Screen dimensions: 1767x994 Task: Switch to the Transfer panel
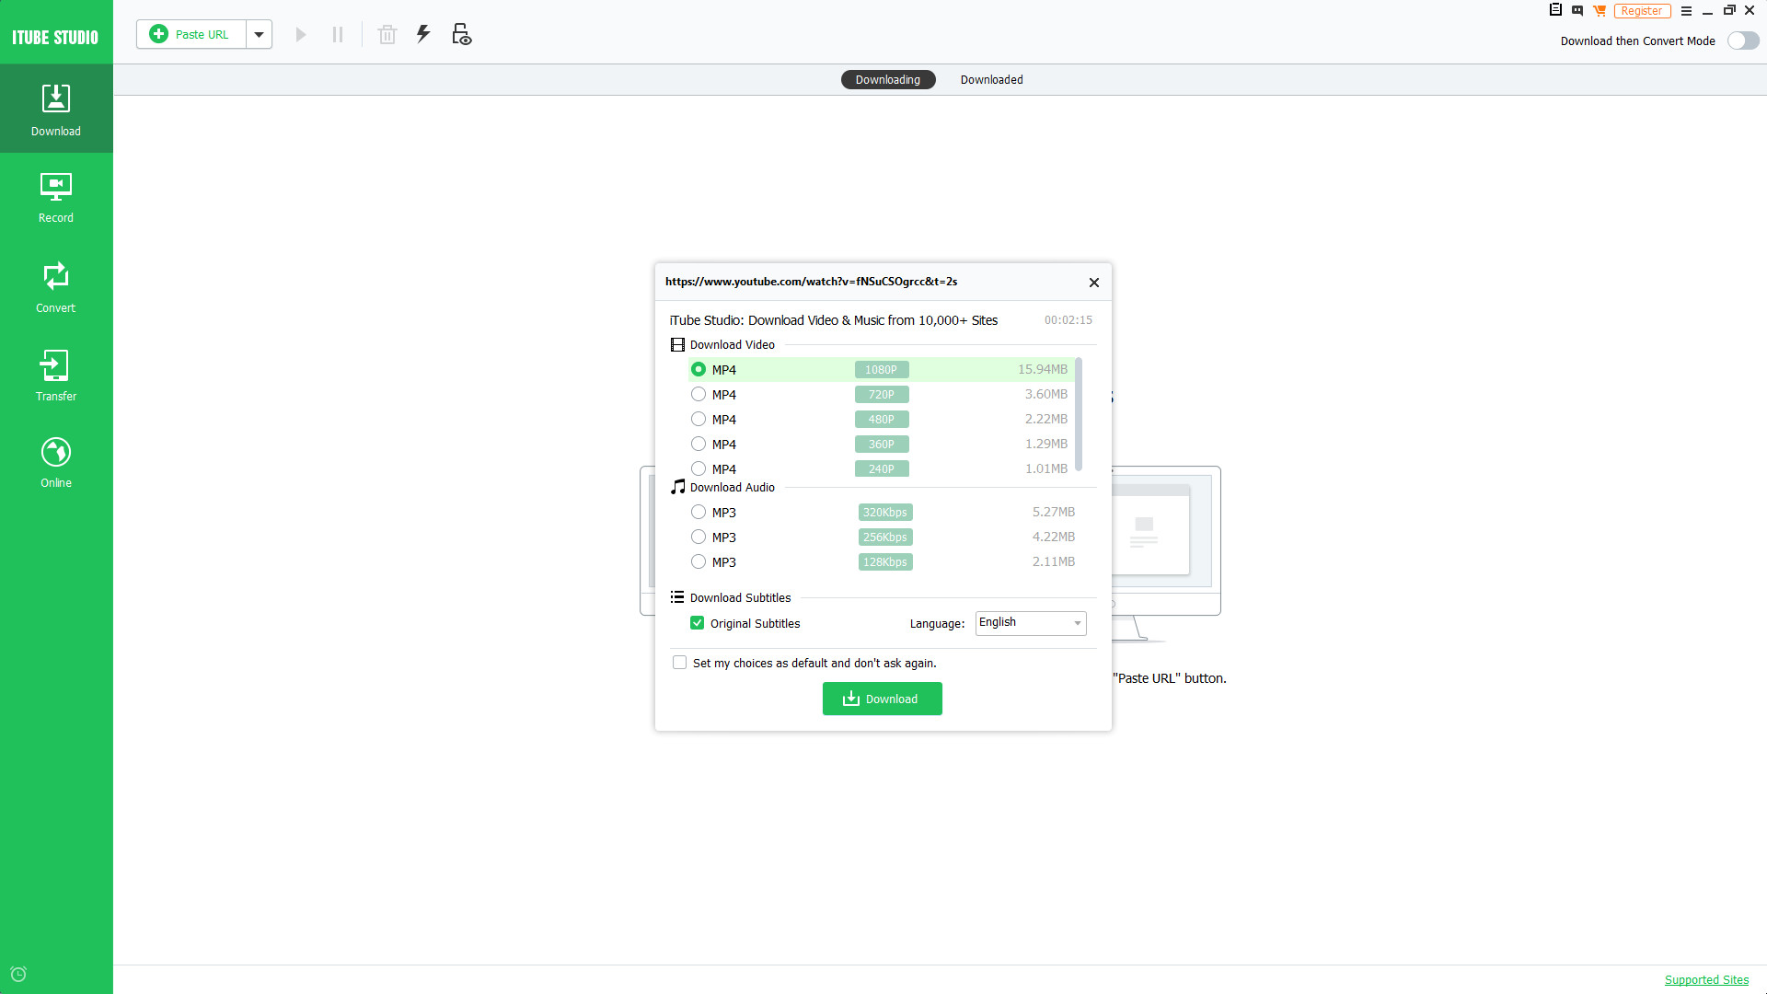tap(55, 374)
